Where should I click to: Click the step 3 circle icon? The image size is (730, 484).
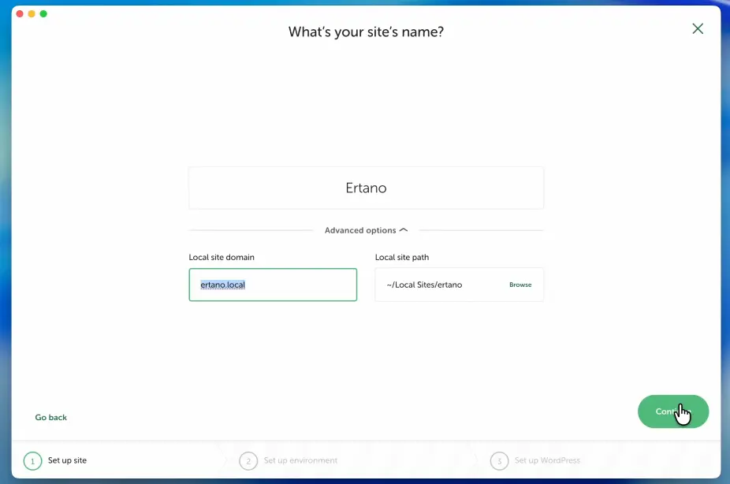pyautogui.click(x=499, y=461)
